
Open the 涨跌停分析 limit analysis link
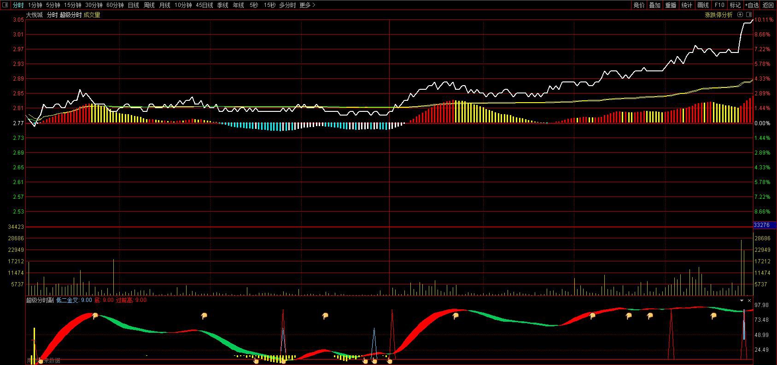coord(719,15)
